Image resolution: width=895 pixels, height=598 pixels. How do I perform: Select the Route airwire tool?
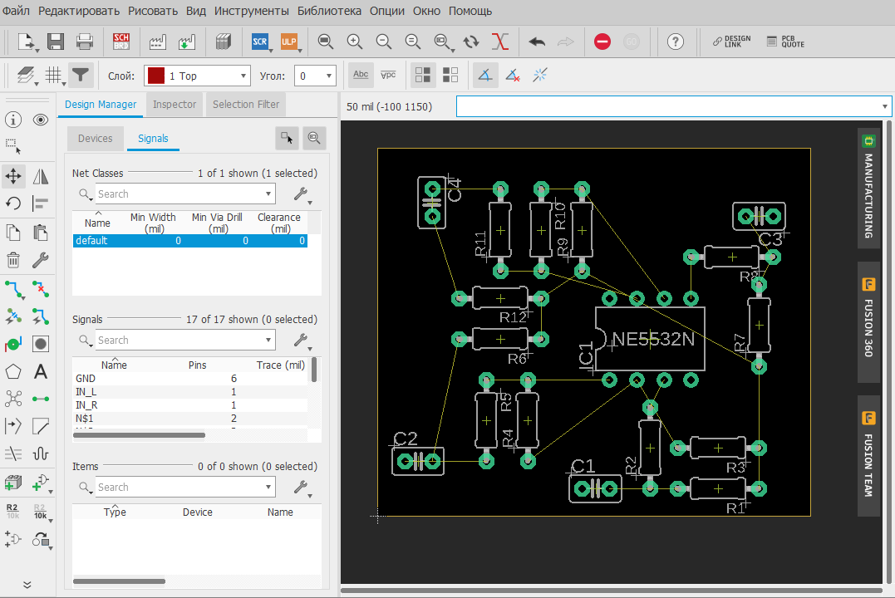[14, 289]
